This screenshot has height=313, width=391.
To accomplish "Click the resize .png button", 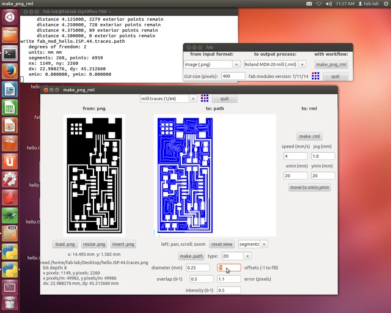I will click(x=94, y=244).
